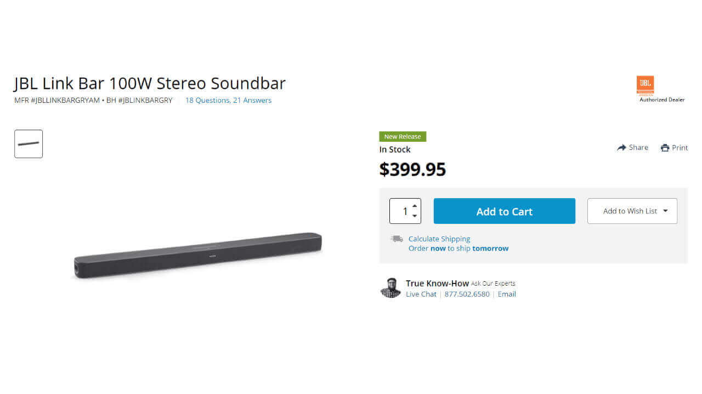The width and height of the screenshot is (702, 394).
Task: Click the True Know-How expert avatar
Action: [x=390, y=288]
